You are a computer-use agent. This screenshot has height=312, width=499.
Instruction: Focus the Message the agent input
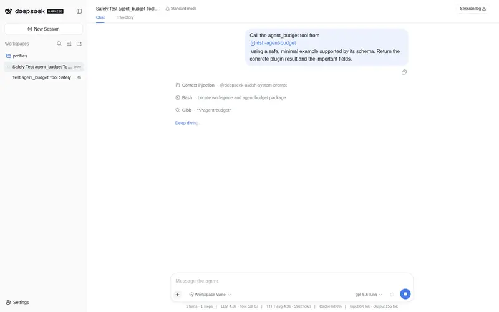pyautogui.click(x=292, y=281)
